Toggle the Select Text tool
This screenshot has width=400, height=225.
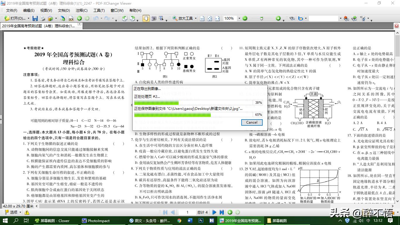(161, 18)
